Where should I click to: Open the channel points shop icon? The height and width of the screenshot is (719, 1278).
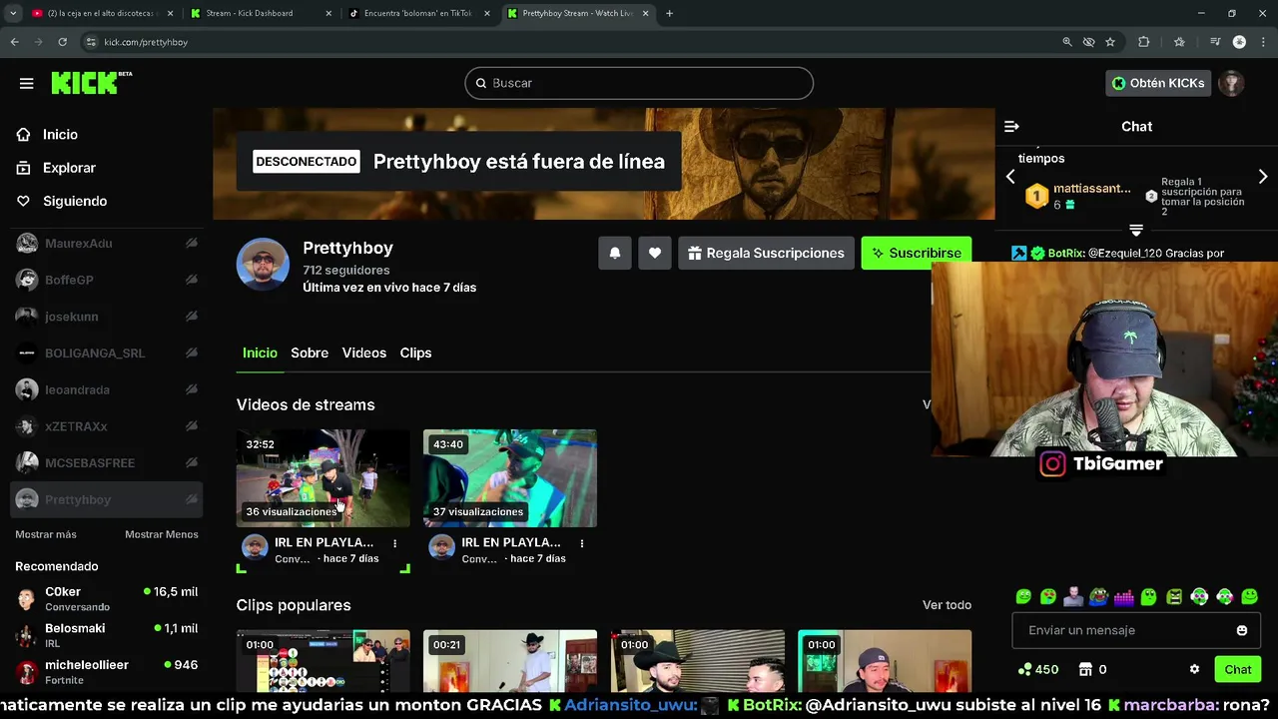[1086, 669]
